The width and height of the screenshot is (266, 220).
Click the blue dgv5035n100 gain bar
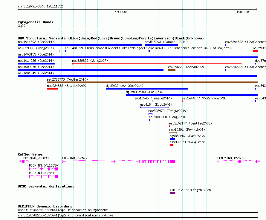(x=147, y=89)
